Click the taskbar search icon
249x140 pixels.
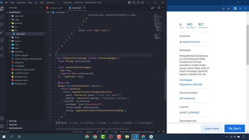(12, 136)
